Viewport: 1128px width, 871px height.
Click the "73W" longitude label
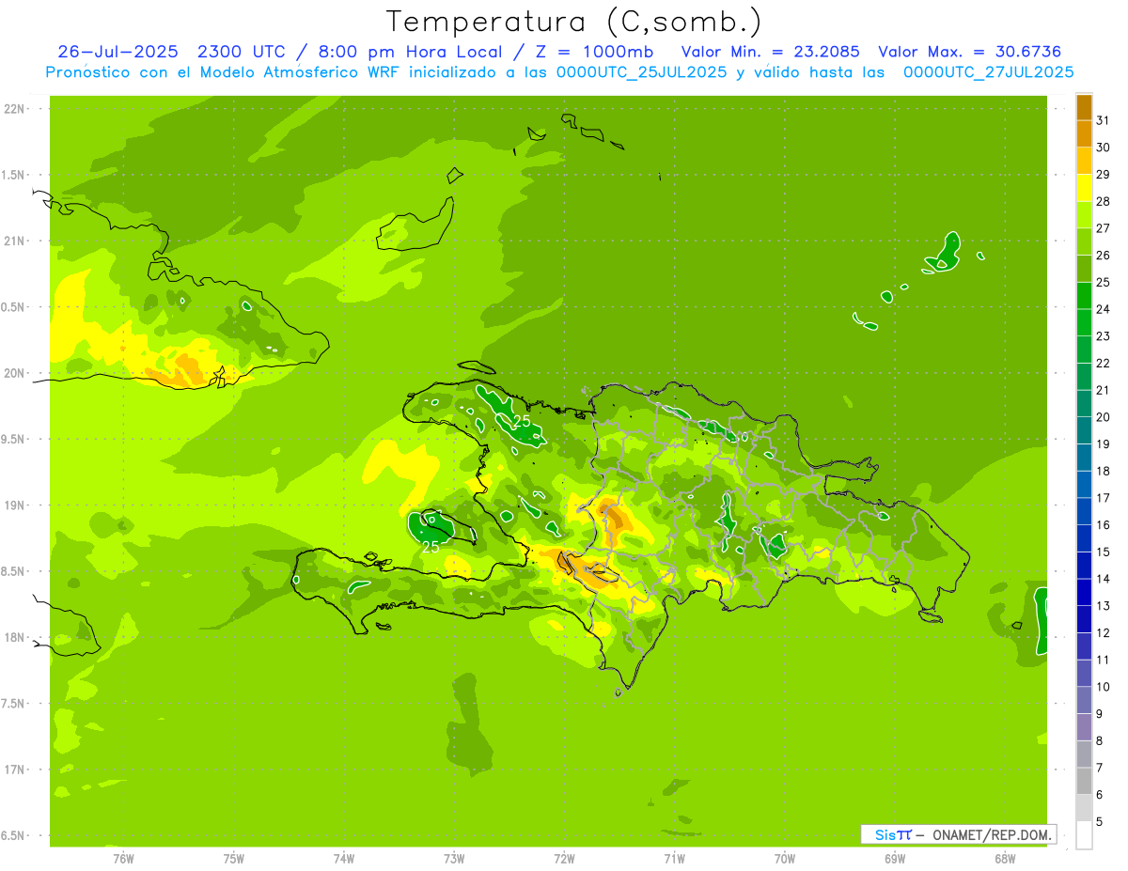point(454,858)
